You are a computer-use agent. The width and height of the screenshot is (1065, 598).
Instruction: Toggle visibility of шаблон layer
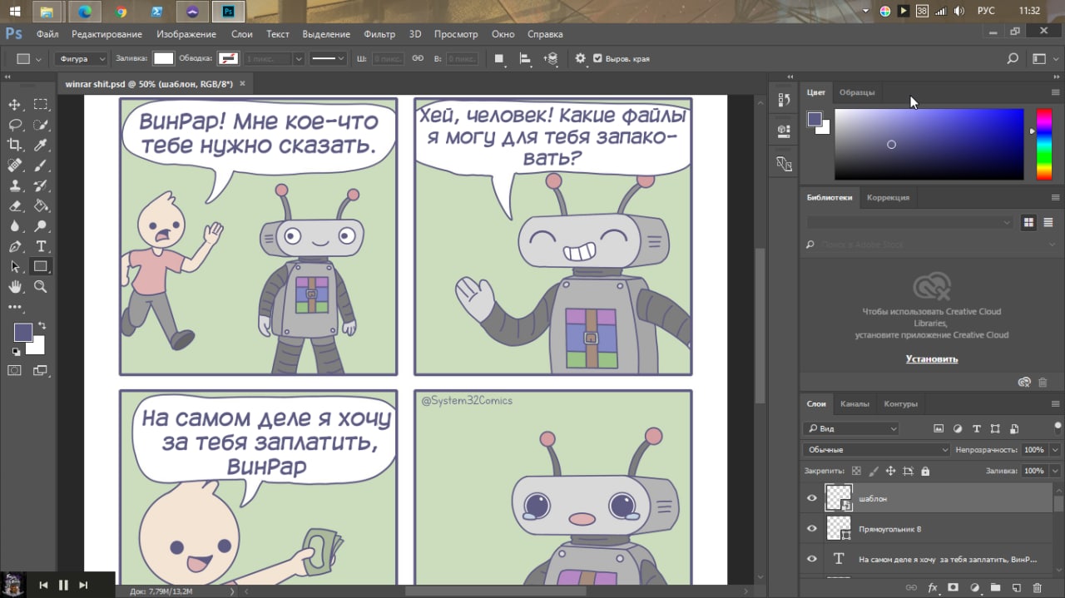click(812, 498)
